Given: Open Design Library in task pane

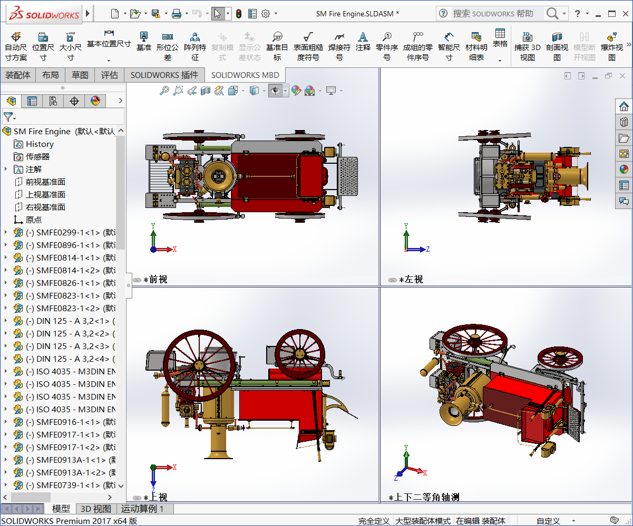Looking at the screenshot, I should pyautogui.click(x=624, y=122).
